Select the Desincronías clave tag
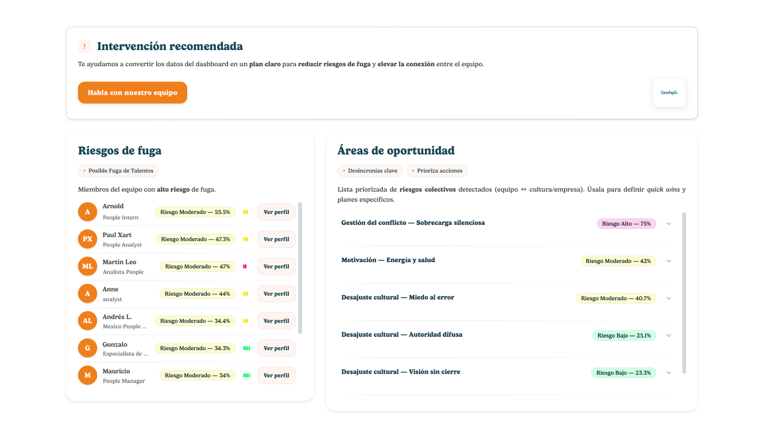 click(370, 171)
